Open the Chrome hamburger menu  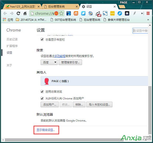[148, 13]
